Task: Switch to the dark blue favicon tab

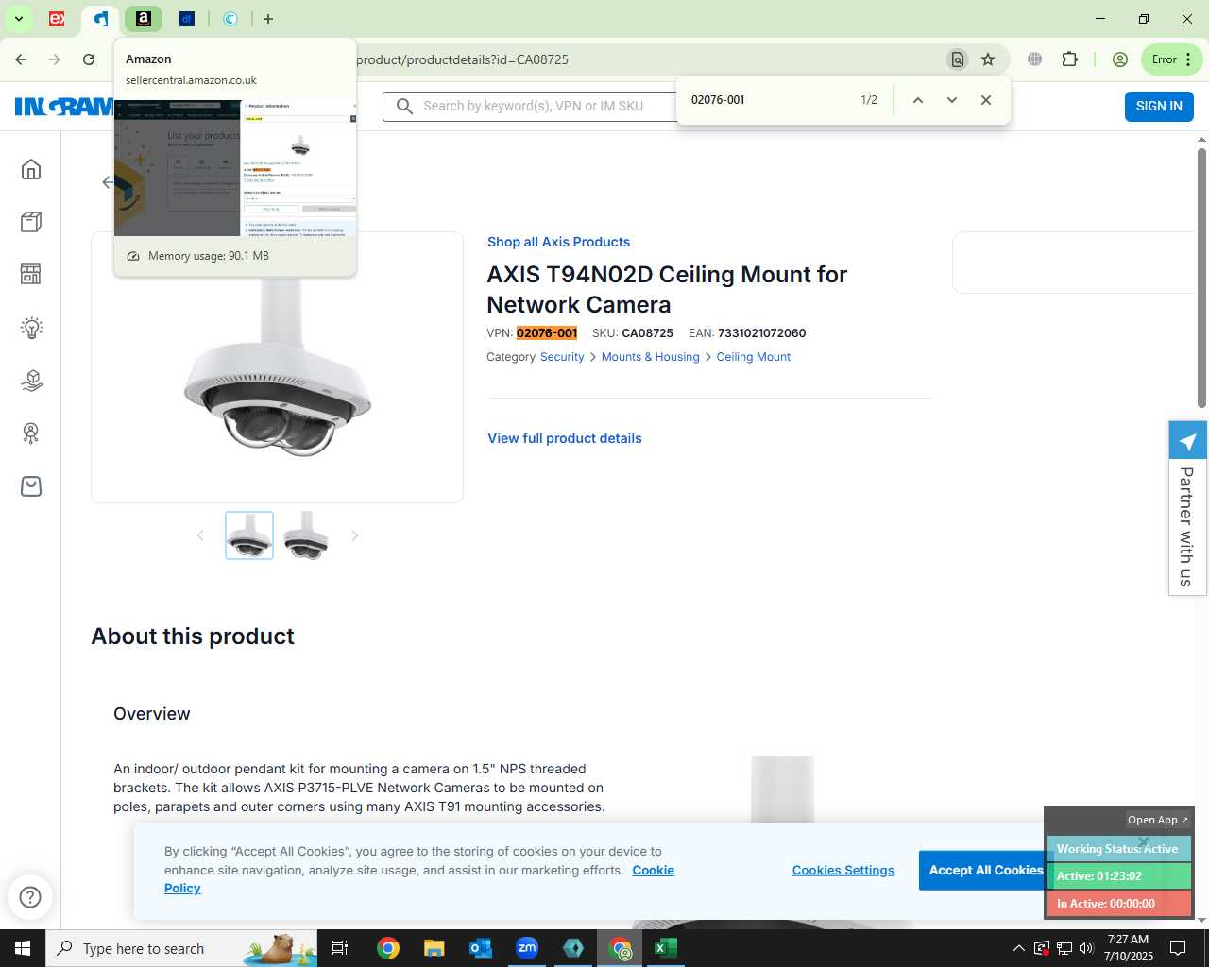Action: point(187,19)
